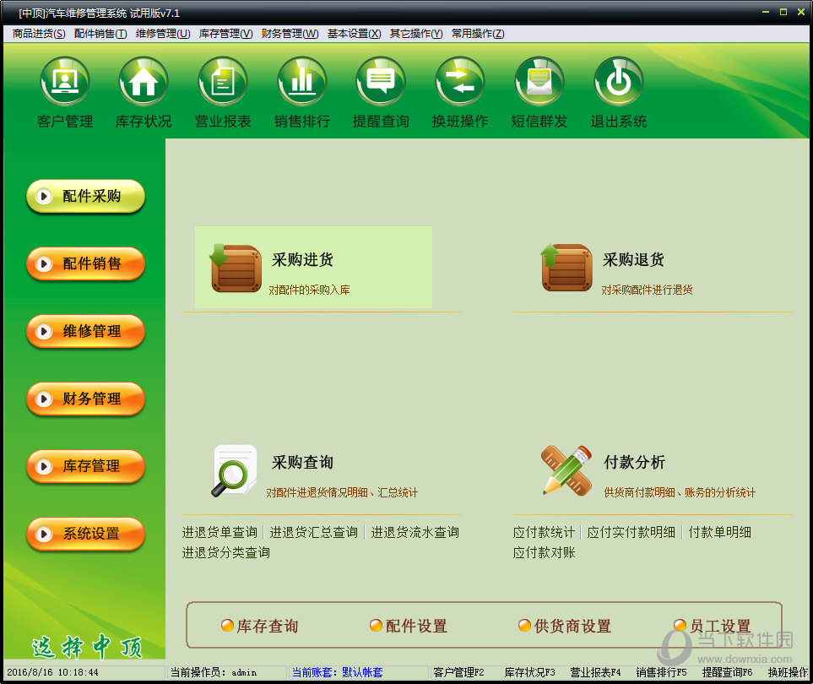Click the play arrow on 系统设置 button
The image size is (813, 684).
coord(44,533)
